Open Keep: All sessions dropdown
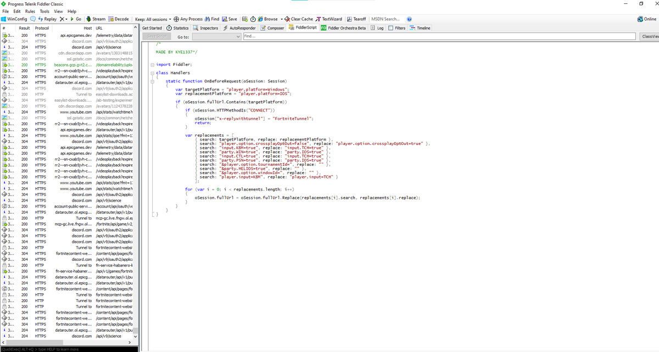Screen dimensions: 659x352 [x=153, y=19]
